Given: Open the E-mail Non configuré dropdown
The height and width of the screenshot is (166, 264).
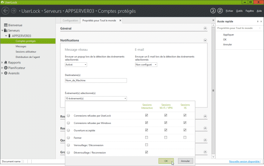Looking at the screenshot, I should coord(146,65).
